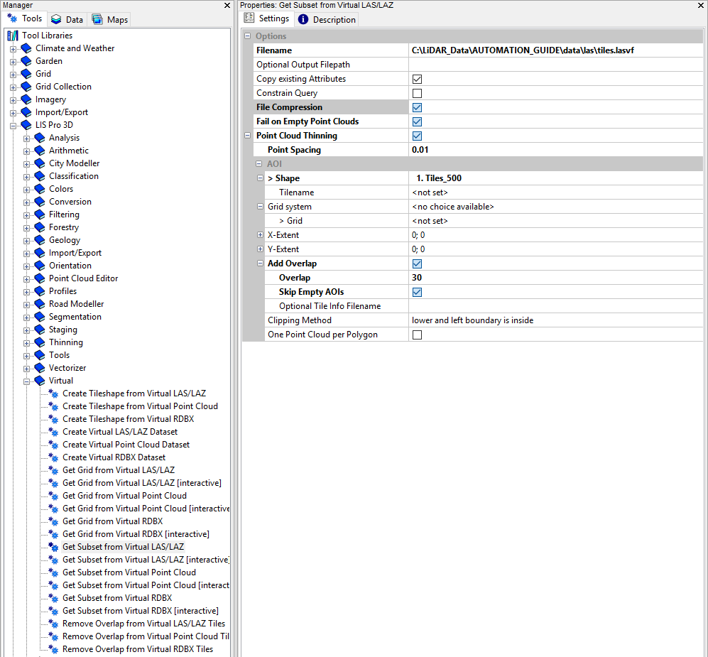Click the Create Virtual LAS/LAZ Dataset tool icon
Screen dimensions: 708x657
(54, 432)
